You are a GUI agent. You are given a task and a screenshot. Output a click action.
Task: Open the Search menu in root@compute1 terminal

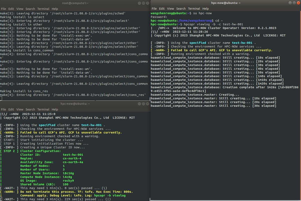[x=30, y=9]
